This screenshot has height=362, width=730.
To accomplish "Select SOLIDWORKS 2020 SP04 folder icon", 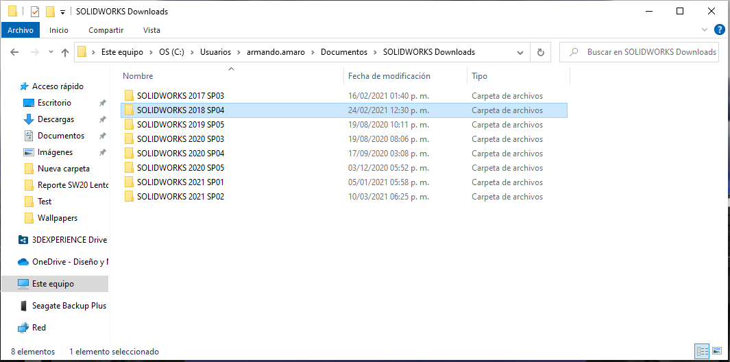I will (129, 154).
